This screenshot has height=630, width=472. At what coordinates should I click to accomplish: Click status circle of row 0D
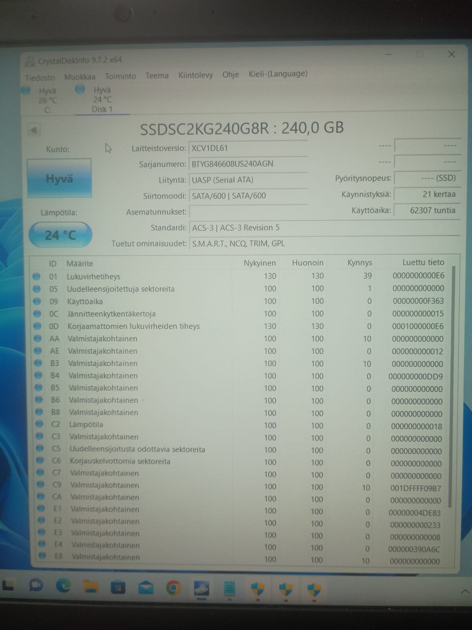38,325
